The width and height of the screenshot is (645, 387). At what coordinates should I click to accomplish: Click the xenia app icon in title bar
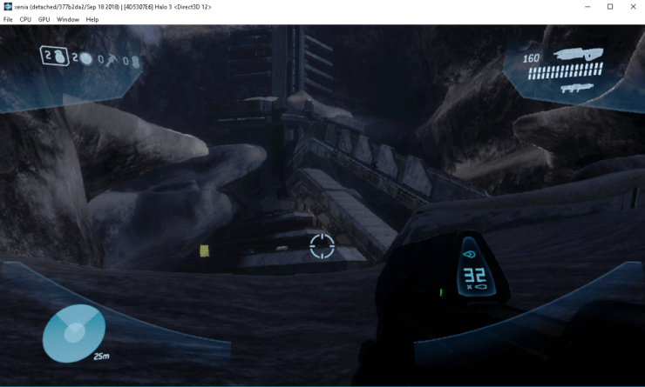tap(8, 7)
